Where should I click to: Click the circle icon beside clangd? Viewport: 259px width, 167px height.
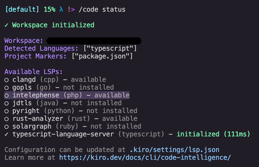pyautogui.click(x=6, y=79)
